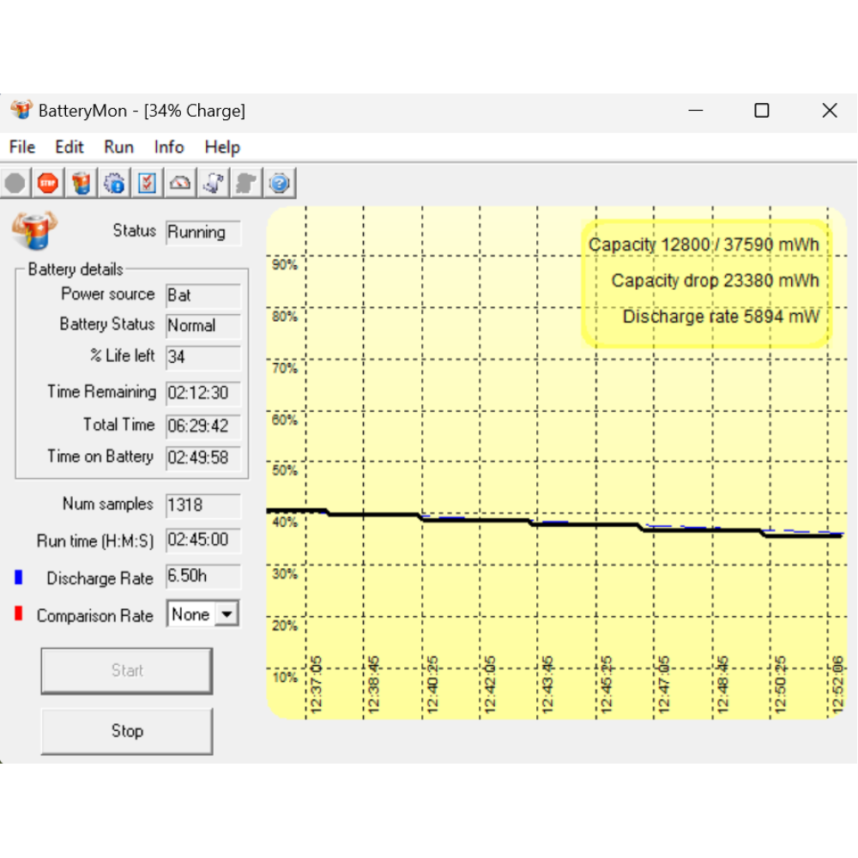Screen dimensions: 858x858
Task: Open the red checkmarks checklist toolbar icon
Action: pos(148,183)
